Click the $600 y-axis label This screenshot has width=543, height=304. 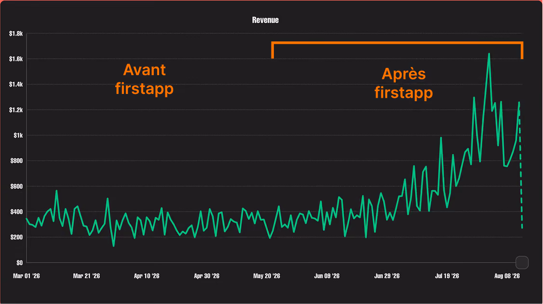coord(16,186)
